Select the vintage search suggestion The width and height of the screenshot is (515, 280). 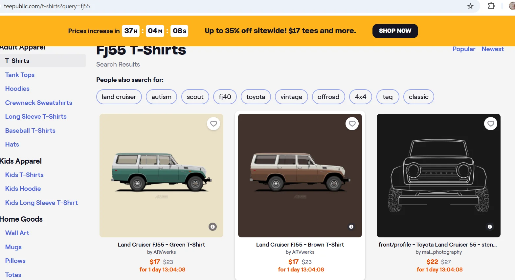click(x=291, y=97)
